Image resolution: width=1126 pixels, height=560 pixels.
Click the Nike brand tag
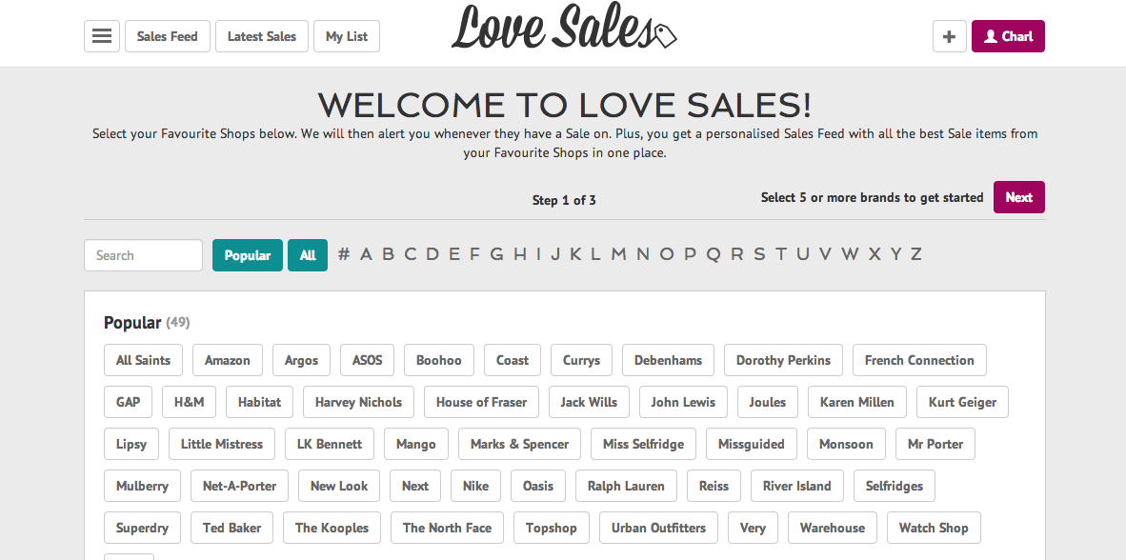click(x=476, y=486)
